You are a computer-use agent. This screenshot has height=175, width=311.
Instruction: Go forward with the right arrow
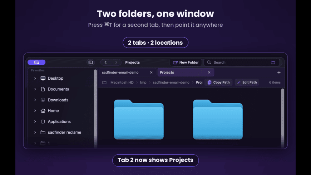click(116, 62)
